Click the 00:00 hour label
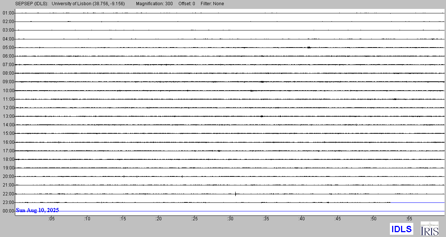The image size is (446, 237). (8, 211)
